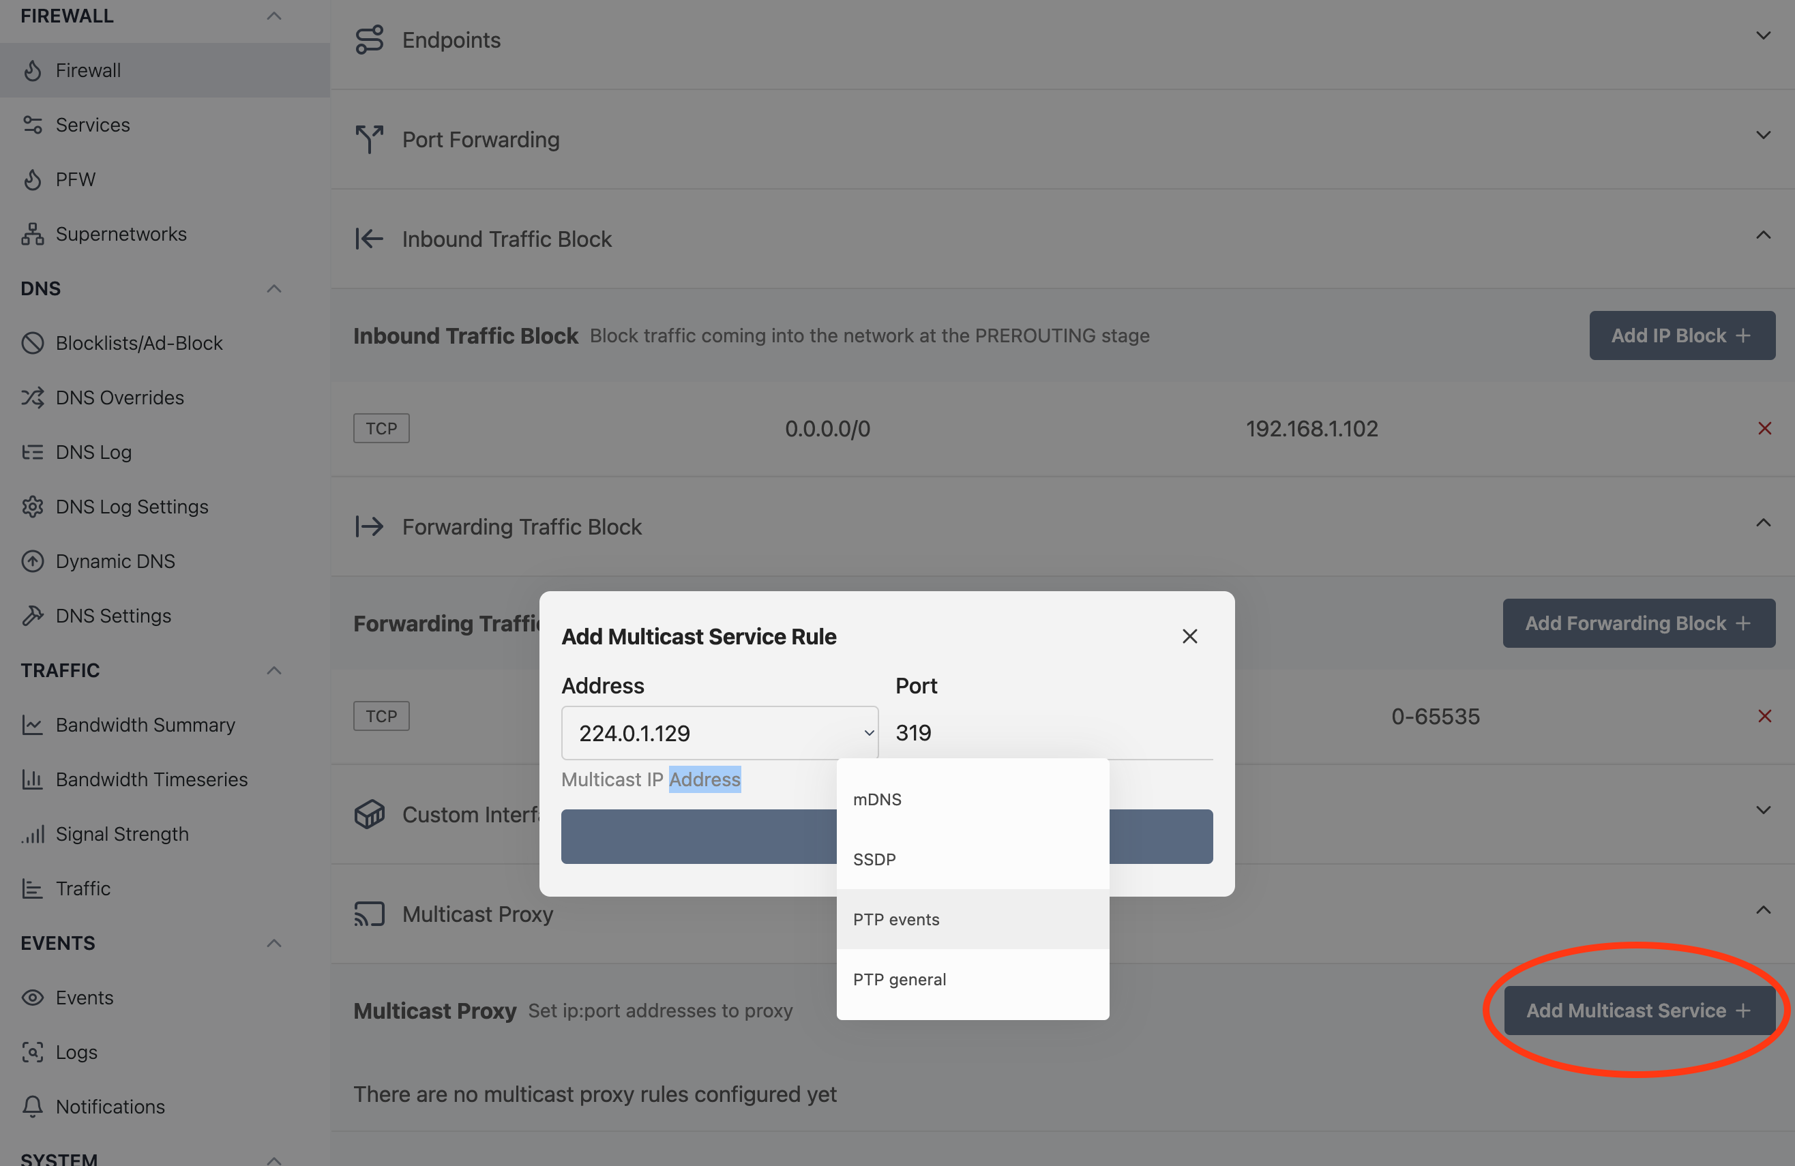This screenshot has height=1166, width=1795.
Task: Click the 0-65535 port range value
Action: [1435, 716]
